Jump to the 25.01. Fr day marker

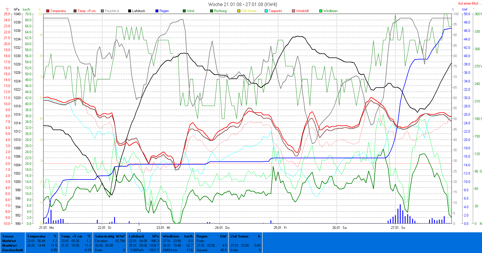click(x=280, y=228)
